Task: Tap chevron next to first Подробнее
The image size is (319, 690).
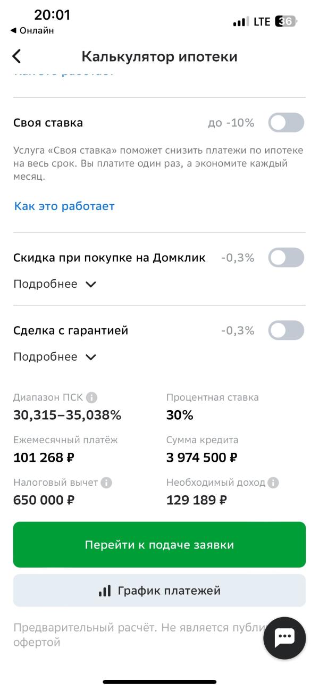Action: (x=91, y=285)
